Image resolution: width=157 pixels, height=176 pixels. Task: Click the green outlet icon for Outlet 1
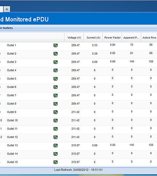56,45
